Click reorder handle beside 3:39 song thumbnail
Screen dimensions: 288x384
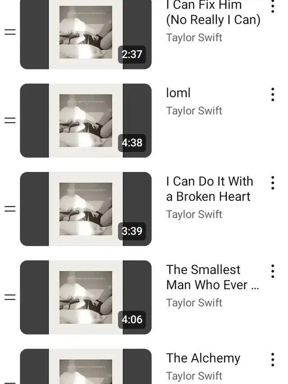[10, 208]
